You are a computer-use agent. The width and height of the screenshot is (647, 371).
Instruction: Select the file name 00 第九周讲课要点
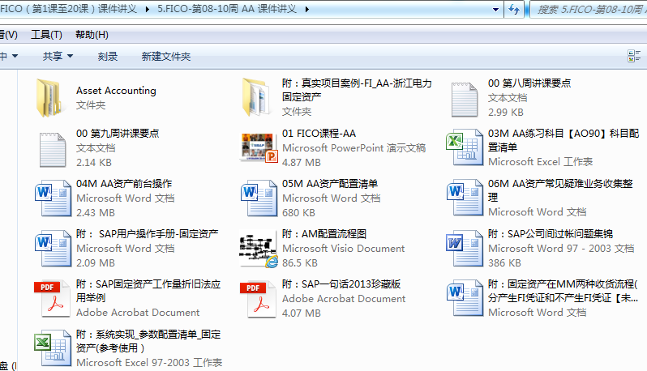118,134
